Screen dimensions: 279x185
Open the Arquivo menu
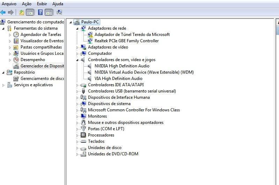[x=9, y=4]
